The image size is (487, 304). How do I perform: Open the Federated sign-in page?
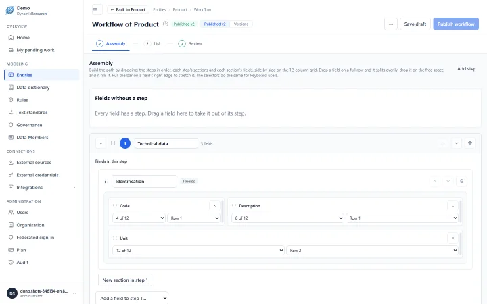(42, 237)
